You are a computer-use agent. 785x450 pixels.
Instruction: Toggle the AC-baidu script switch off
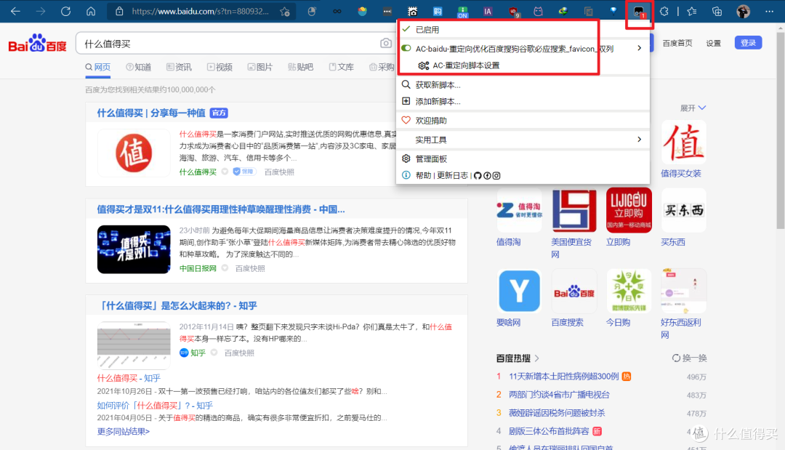[x=406, y=49]
